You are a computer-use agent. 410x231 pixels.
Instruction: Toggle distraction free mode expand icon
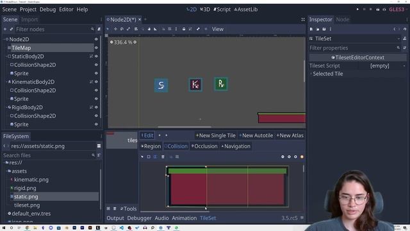pos(303,19)
